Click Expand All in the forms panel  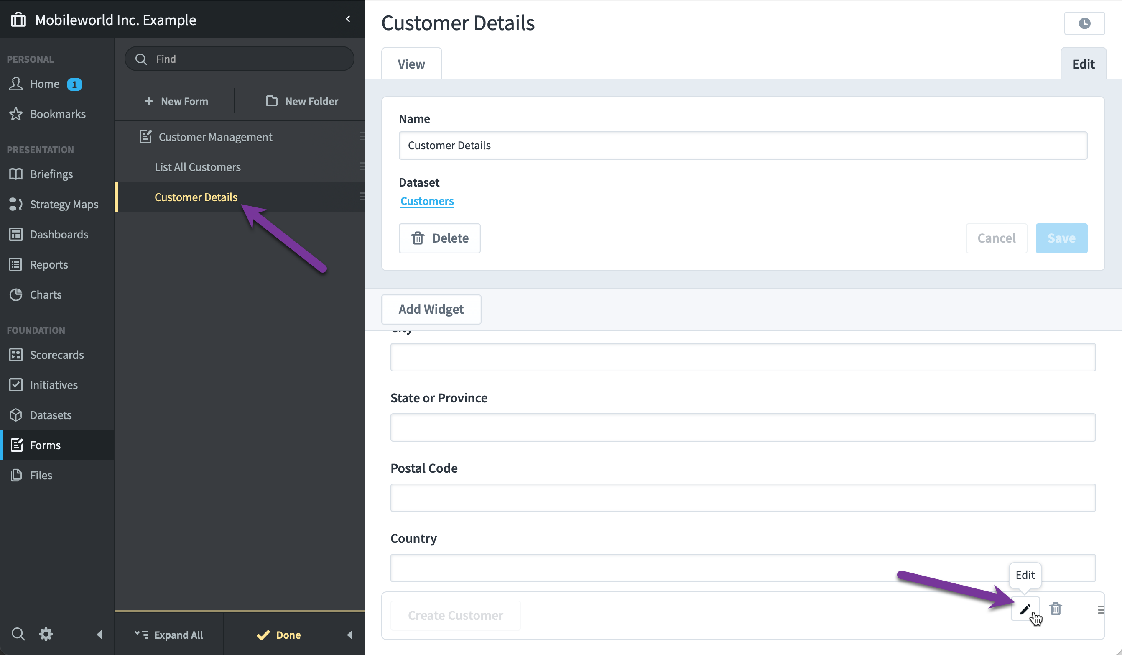(169, 635)
